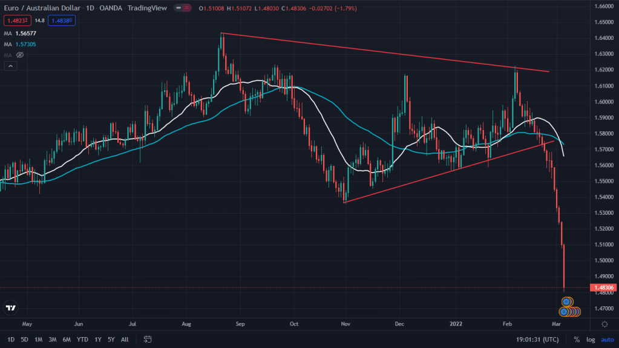
Task: Open the timezone menu showing UTC time
Action: 537,339
